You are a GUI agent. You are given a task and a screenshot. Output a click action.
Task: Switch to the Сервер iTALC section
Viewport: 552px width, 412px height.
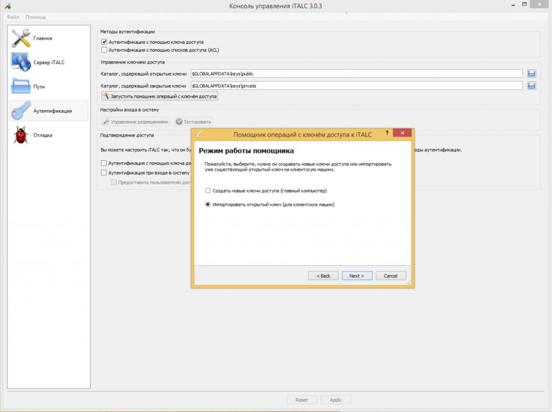49,63
